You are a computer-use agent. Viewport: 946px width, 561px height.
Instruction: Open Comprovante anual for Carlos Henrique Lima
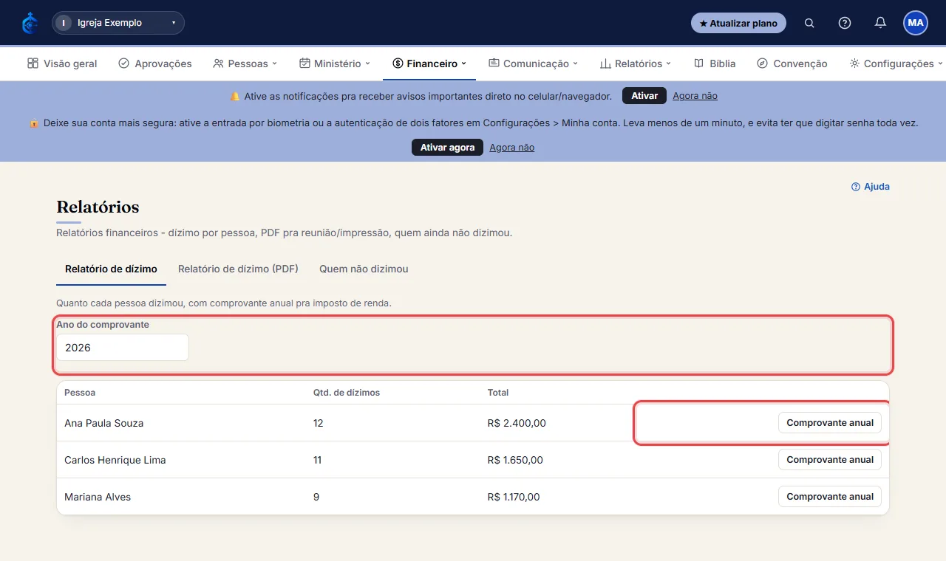(x=829, y=460)
